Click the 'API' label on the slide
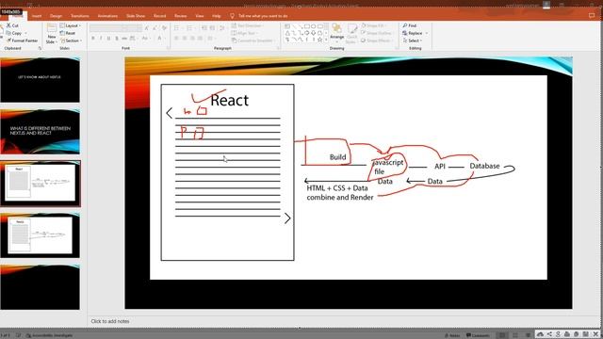 [x=440, y=166]
